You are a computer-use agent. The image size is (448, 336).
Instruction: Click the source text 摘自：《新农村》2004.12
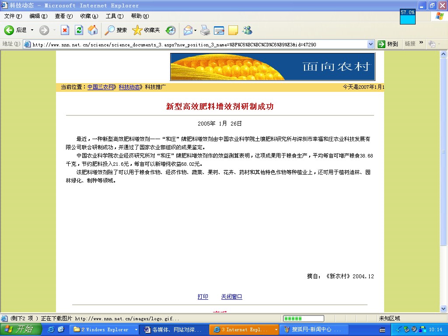pyautogui.click(x=340, y=276)
